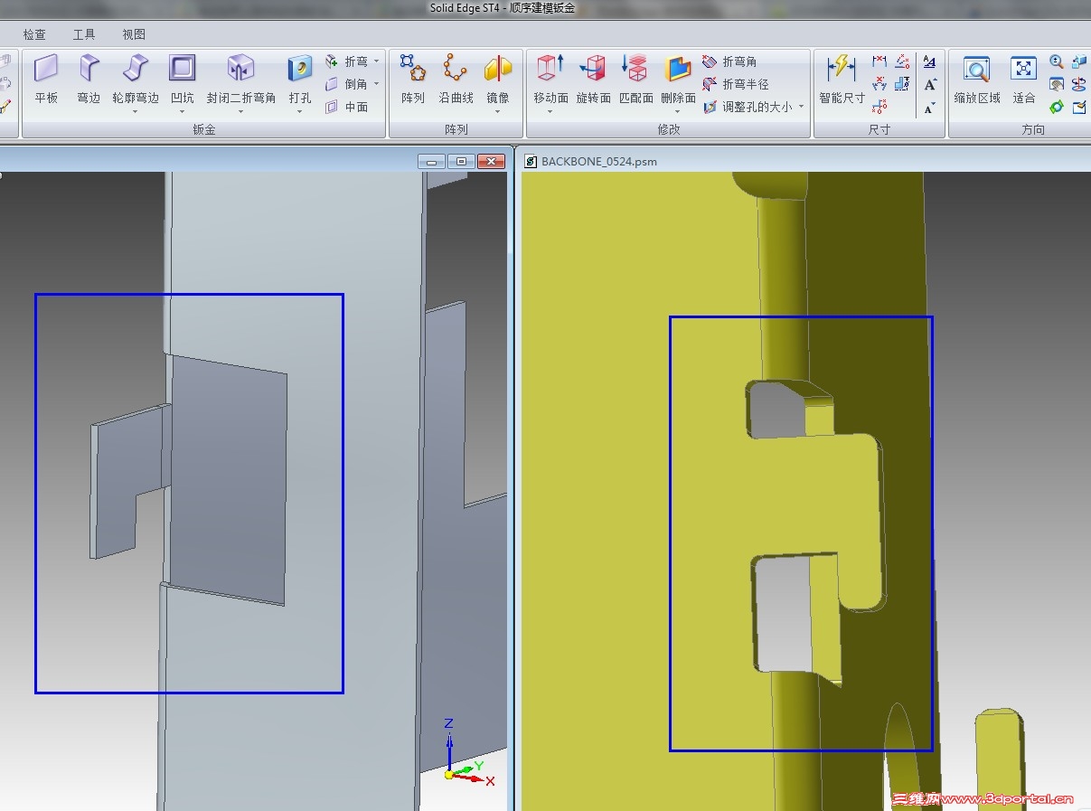Click the pan hand icon in 方向 group
The width and height of the screenshot is (1091, 811).
pos(1056,84)
